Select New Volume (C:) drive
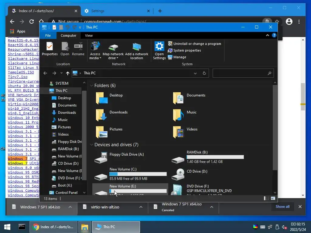This screenshot has width=311, height=233. pyautogui.click(x=130, y=174)
